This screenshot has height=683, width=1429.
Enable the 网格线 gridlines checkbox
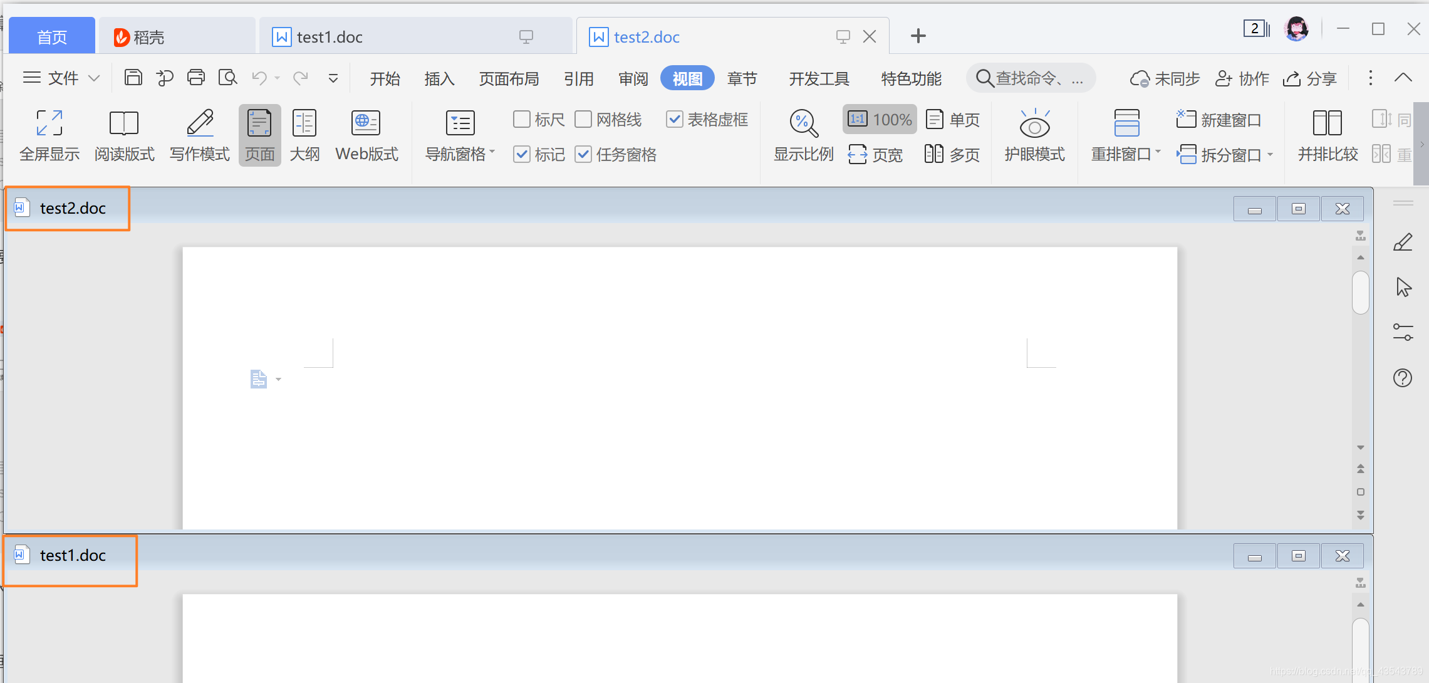point(583,119)
